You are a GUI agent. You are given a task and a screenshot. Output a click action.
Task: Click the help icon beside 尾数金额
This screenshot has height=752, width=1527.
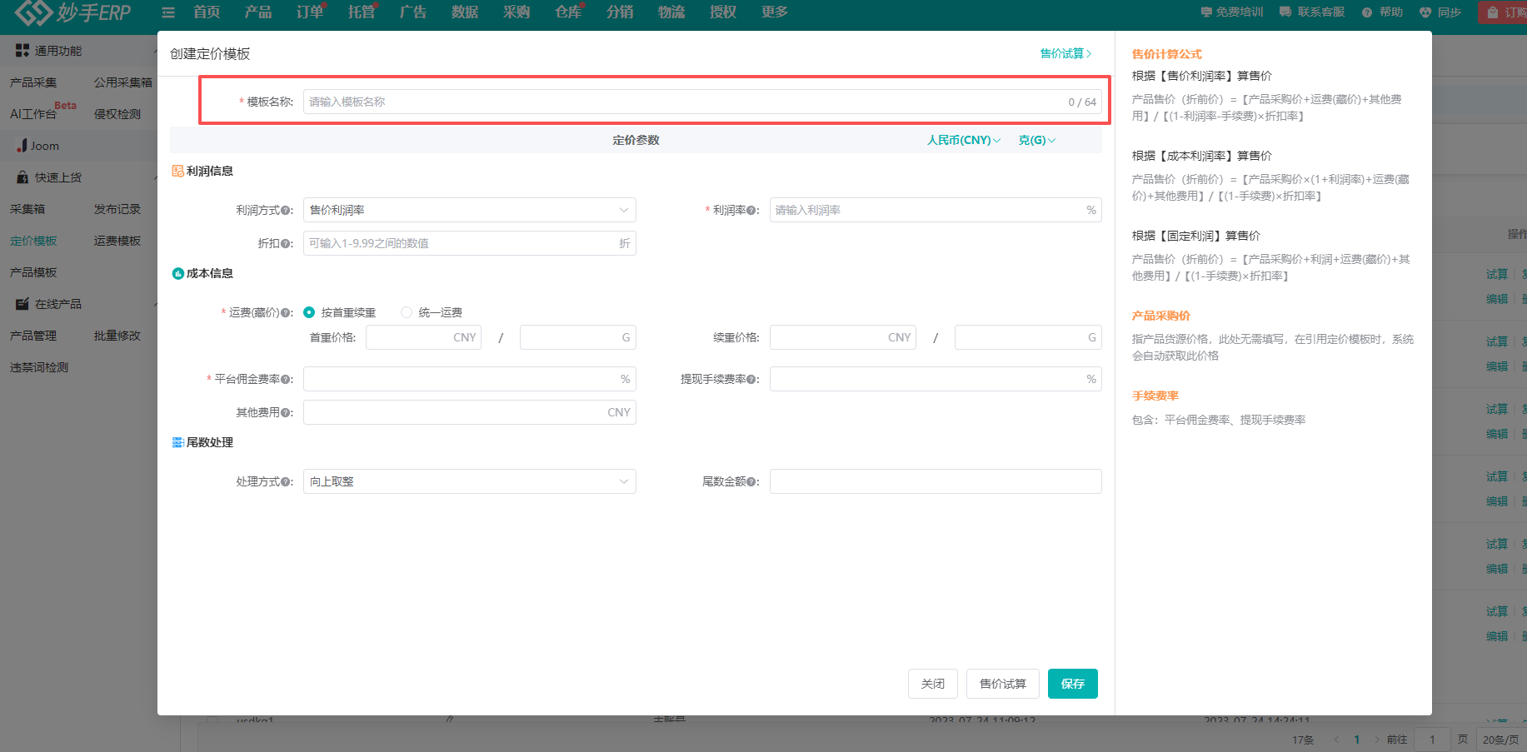(x=752, y=482)
